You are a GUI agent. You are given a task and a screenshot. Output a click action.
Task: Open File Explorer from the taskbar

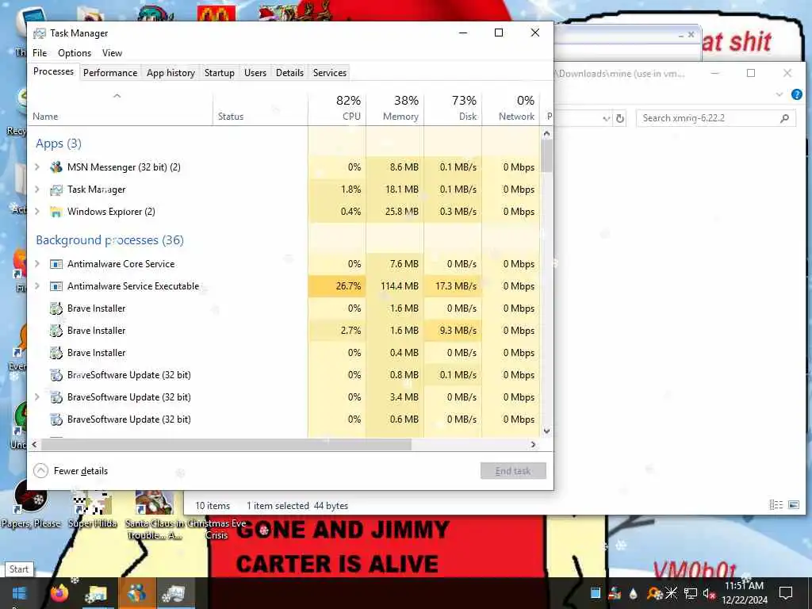click(x=97, y=593)
